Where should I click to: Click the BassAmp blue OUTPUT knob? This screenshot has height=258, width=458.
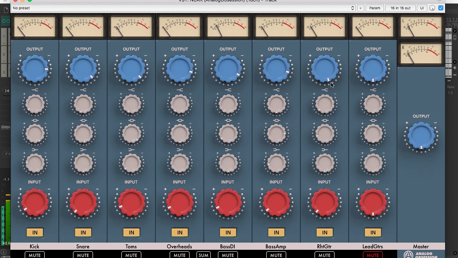(x=276, y=69)
